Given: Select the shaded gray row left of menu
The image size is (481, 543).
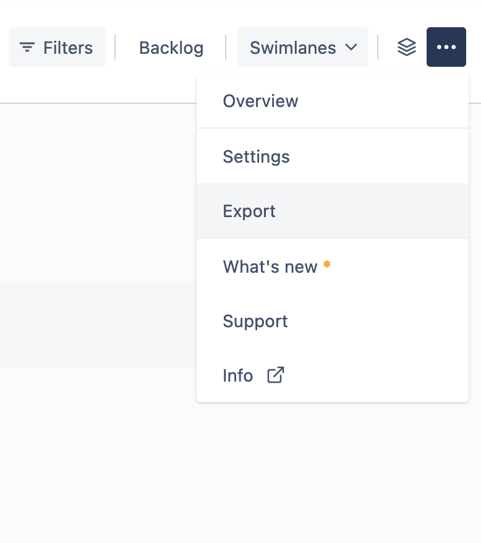Looking at the screenshot, I should 98,325.
